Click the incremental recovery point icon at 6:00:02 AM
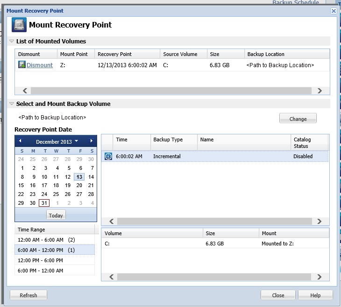 107,157
